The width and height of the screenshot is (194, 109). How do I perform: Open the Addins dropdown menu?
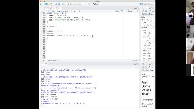pos(96,4)
